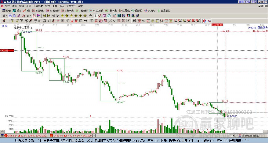Open the 帮助 menu
Viewport: 268px width, 143px height.
pos(81,6)
